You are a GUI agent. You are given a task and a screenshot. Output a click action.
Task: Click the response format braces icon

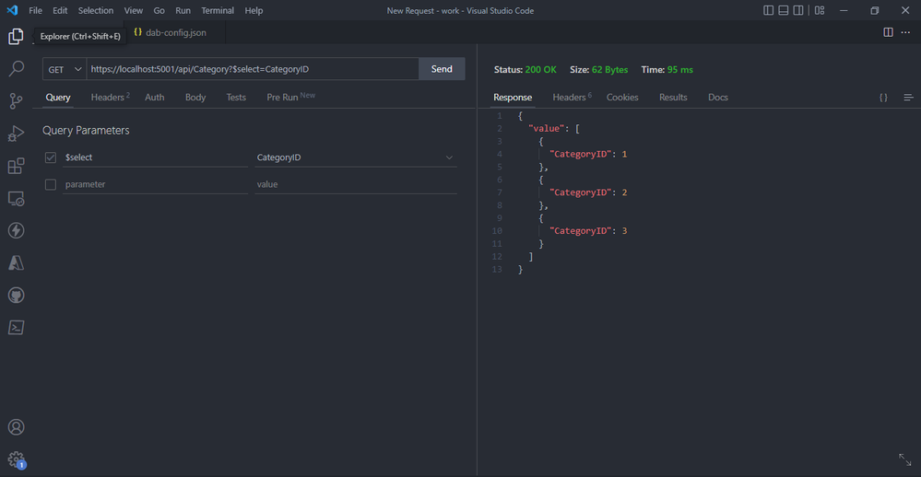883,98
